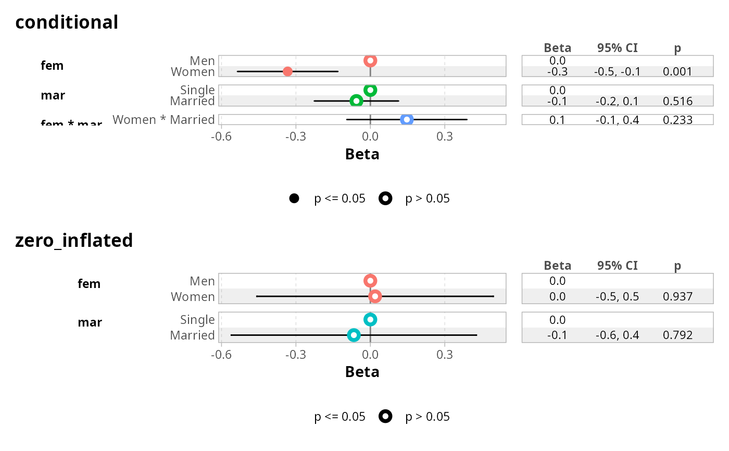Click the Beta axis title under zero_inflated plot
Viewport: 729px width, 451px height.
362,372
